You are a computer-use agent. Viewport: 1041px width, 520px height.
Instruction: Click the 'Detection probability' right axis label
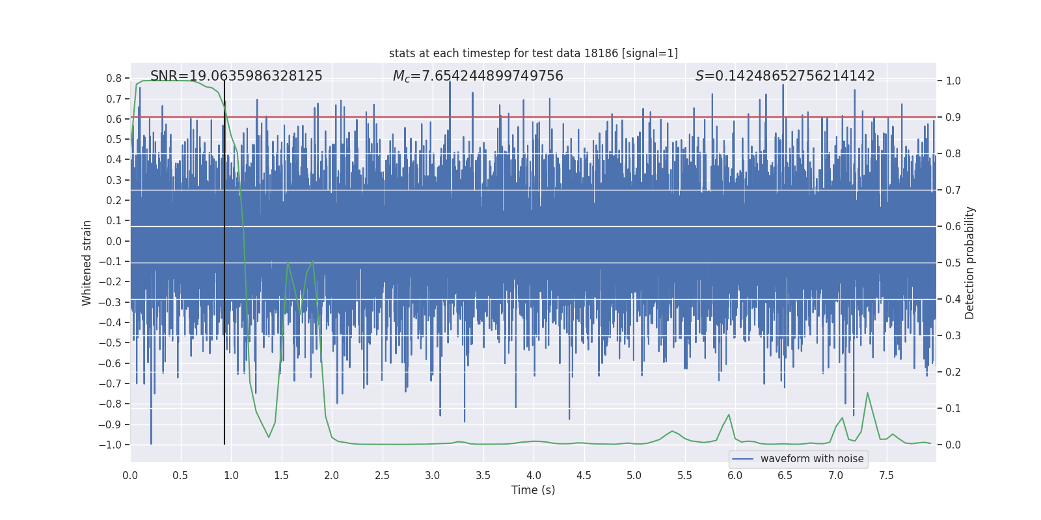(x=970, y=263)
